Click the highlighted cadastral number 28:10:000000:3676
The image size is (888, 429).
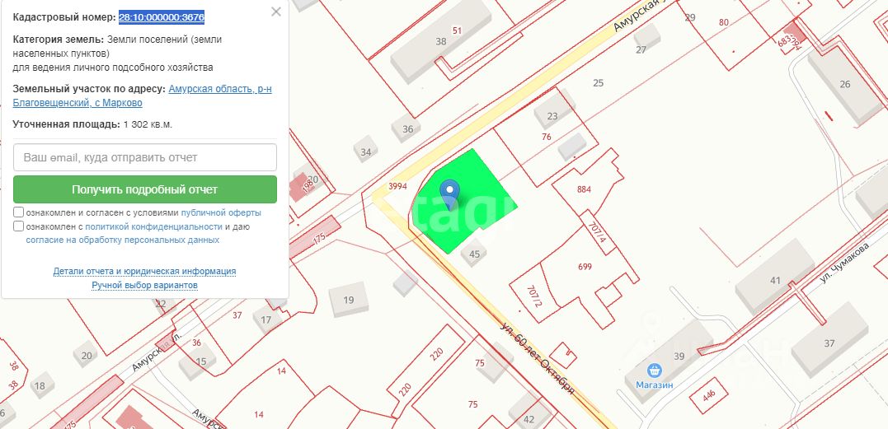click(x=162, y=17)
